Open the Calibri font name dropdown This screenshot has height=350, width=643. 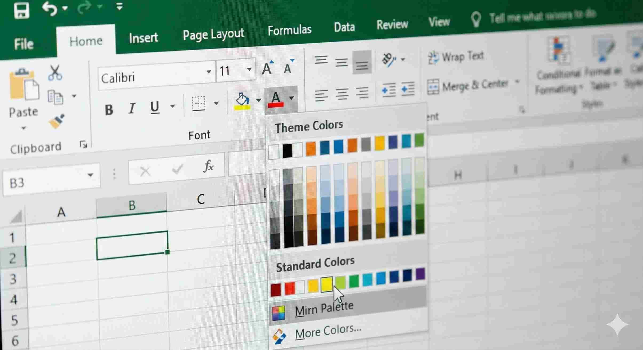[209, 71]
